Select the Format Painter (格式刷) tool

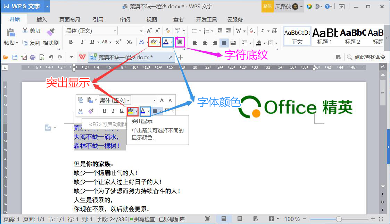(x=51, y=36)
